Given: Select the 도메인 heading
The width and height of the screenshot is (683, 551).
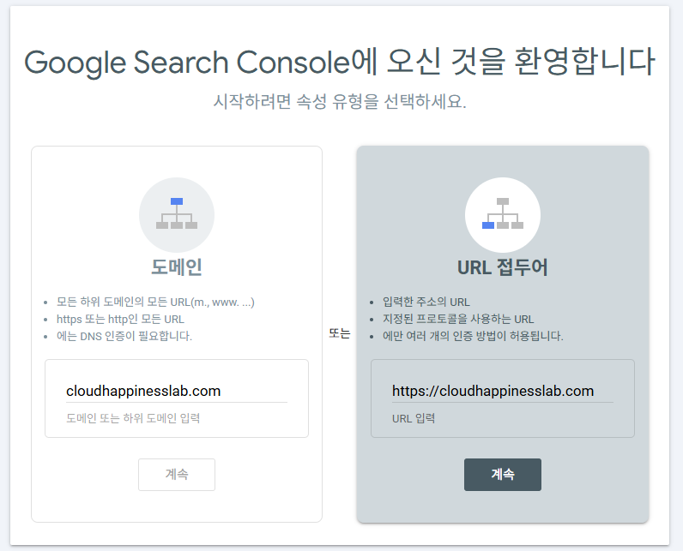Looking at the screenshot, I should [177, 267].
